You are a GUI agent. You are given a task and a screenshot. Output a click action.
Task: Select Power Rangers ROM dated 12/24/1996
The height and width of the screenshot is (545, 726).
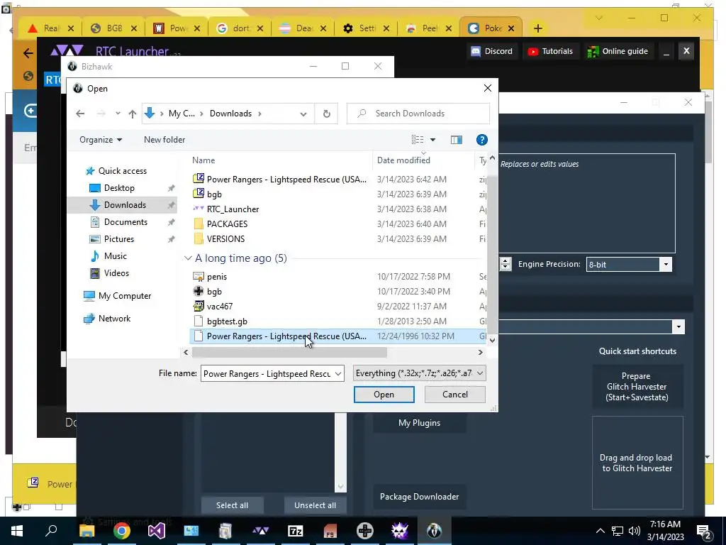[338, 336]
